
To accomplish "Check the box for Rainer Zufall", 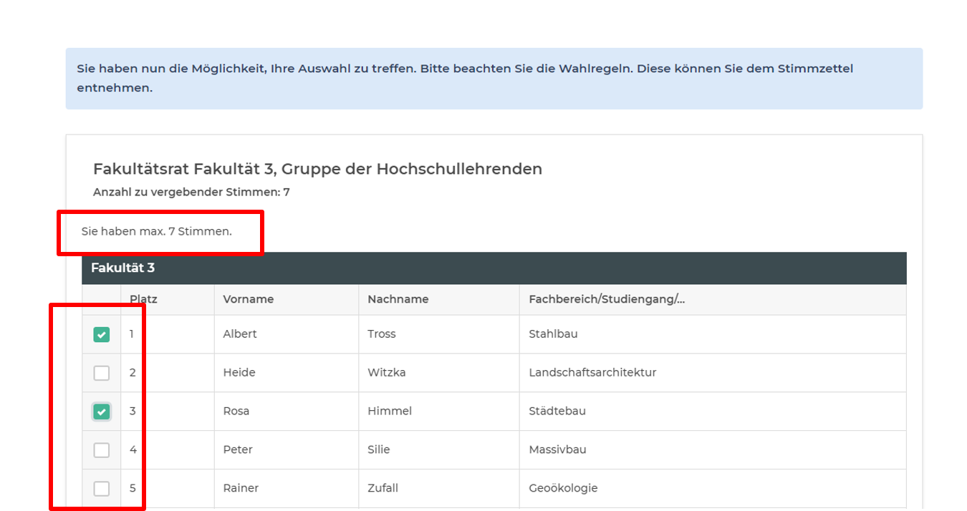I will (x=102, y=489).
